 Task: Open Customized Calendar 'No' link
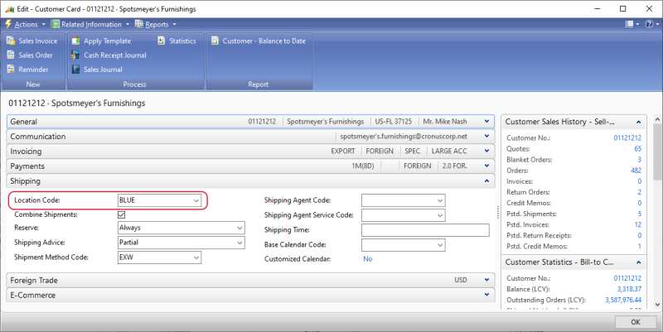(x=367, y=259)
